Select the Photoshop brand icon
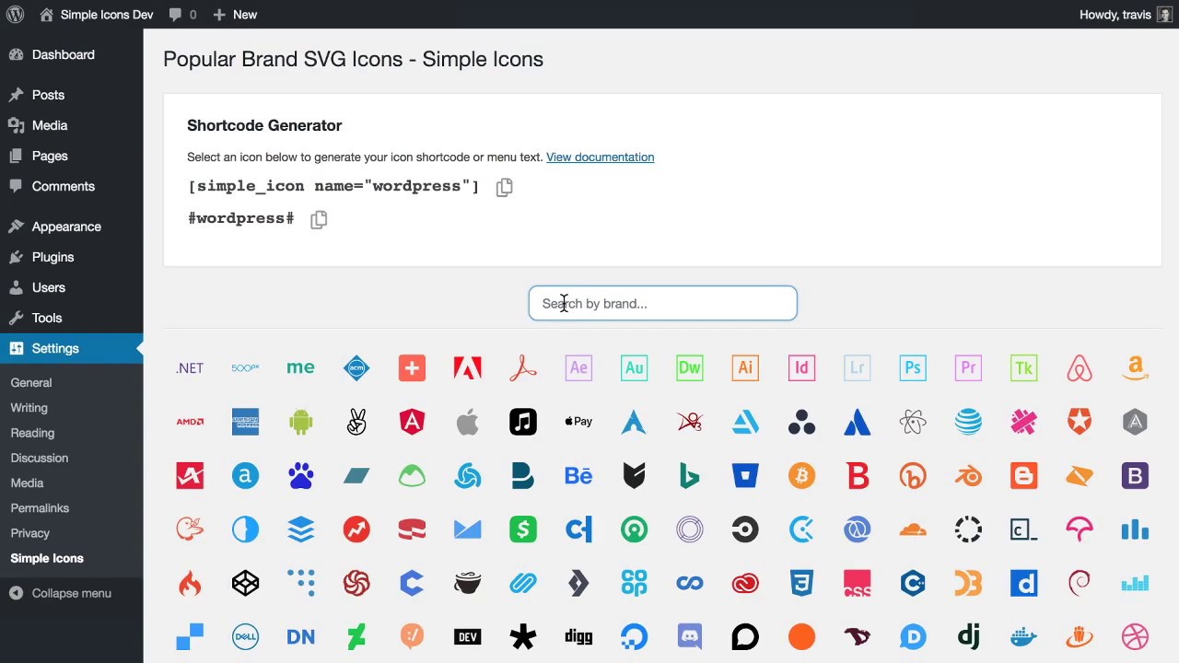The image size is (1179, 663). point(912,367)
